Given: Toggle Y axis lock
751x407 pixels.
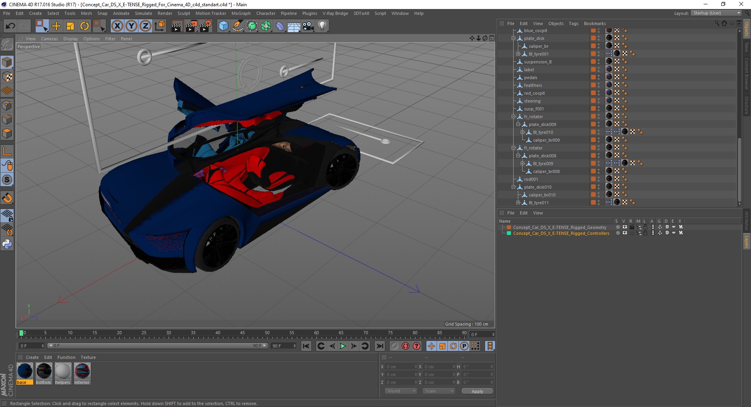Looking at the screenshot, I should point(131,26).
